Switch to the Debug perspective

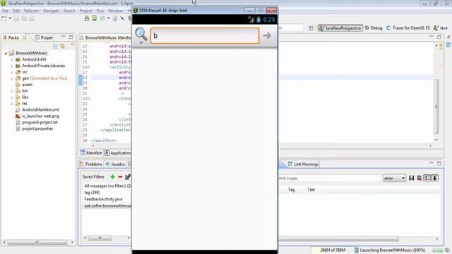374,28
